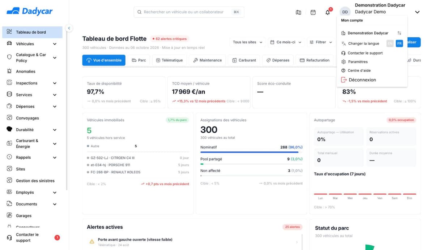Click the Pool partagé progress bar
434x250 pixels.
[x=251, y=164]
